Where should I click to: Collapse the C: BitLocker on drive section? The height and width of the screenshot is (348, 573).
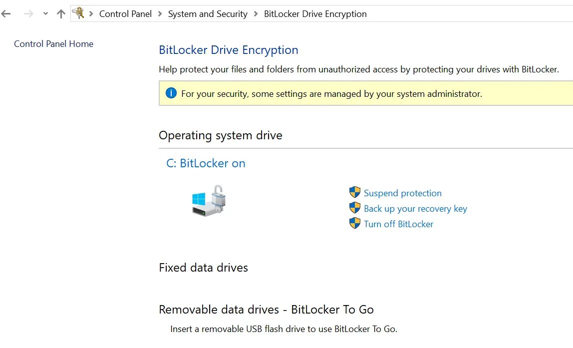point(206,163)
